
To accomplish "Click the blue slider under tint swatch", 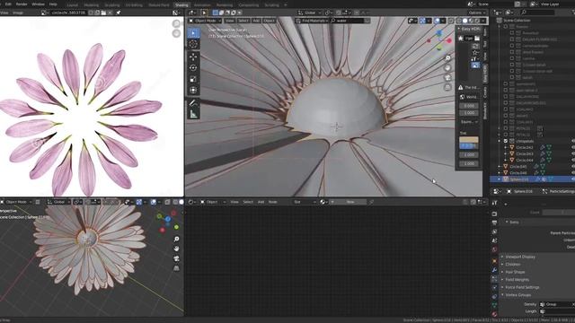I will click(469, 146).
